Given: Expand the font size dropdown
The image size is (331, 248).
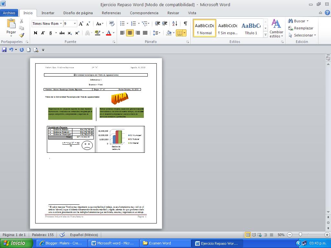Looking at the screenshot, I should pos(75,24).
